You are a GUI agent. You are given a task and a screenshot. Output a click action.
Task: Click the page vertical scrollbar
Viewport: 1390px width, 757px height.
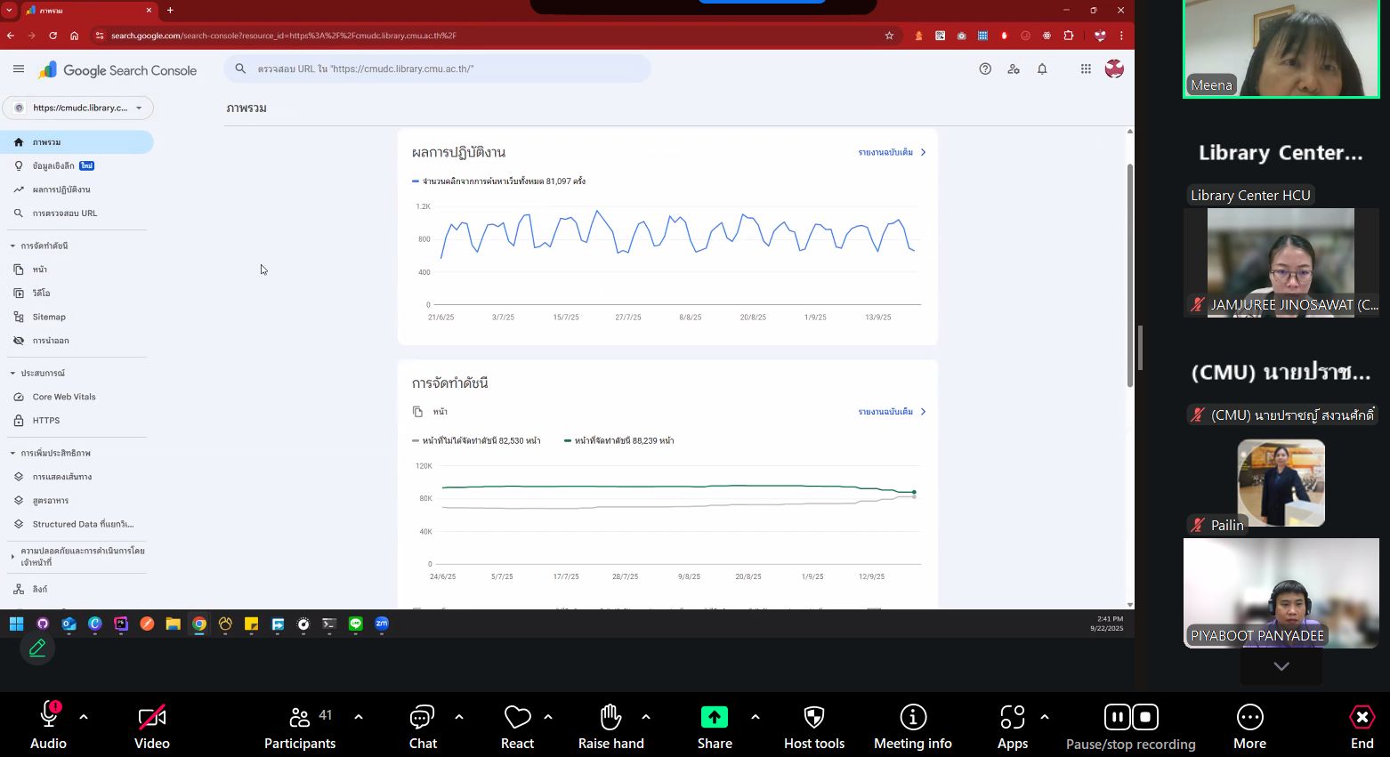[1130, 276]
